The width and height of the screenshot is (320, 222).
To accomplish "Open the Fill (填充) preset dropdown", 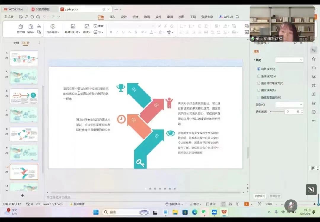I will click(289, 60).
